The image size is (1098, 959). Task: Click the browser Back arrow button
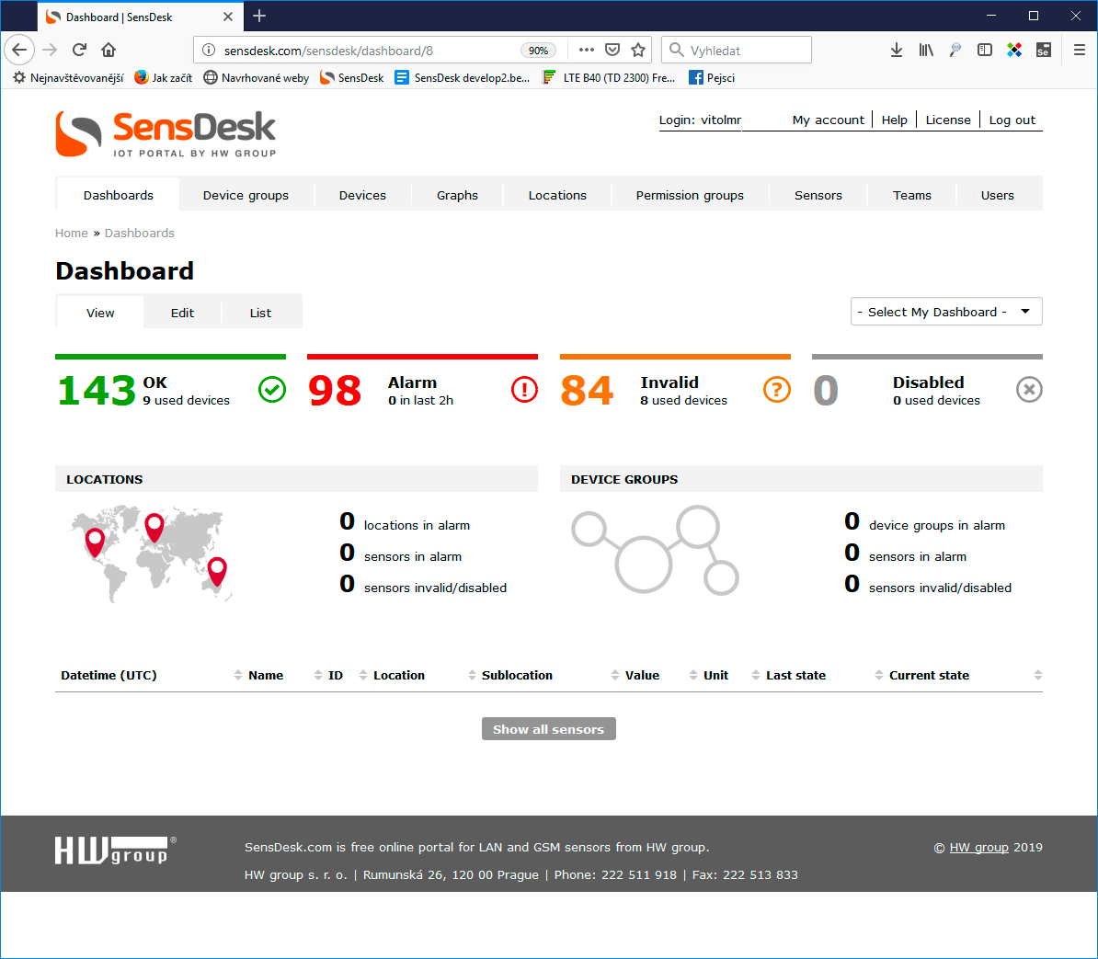[19, 50]
